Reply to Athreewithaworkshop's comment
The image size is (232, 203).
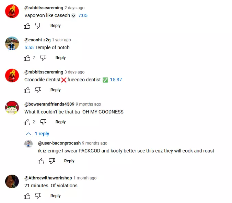(x=56, y=196)
